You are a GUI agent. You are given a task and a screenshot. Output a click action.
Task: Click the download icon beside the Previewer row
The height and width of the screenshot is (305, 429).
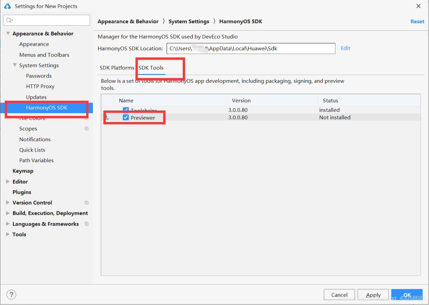coord(106,117)
